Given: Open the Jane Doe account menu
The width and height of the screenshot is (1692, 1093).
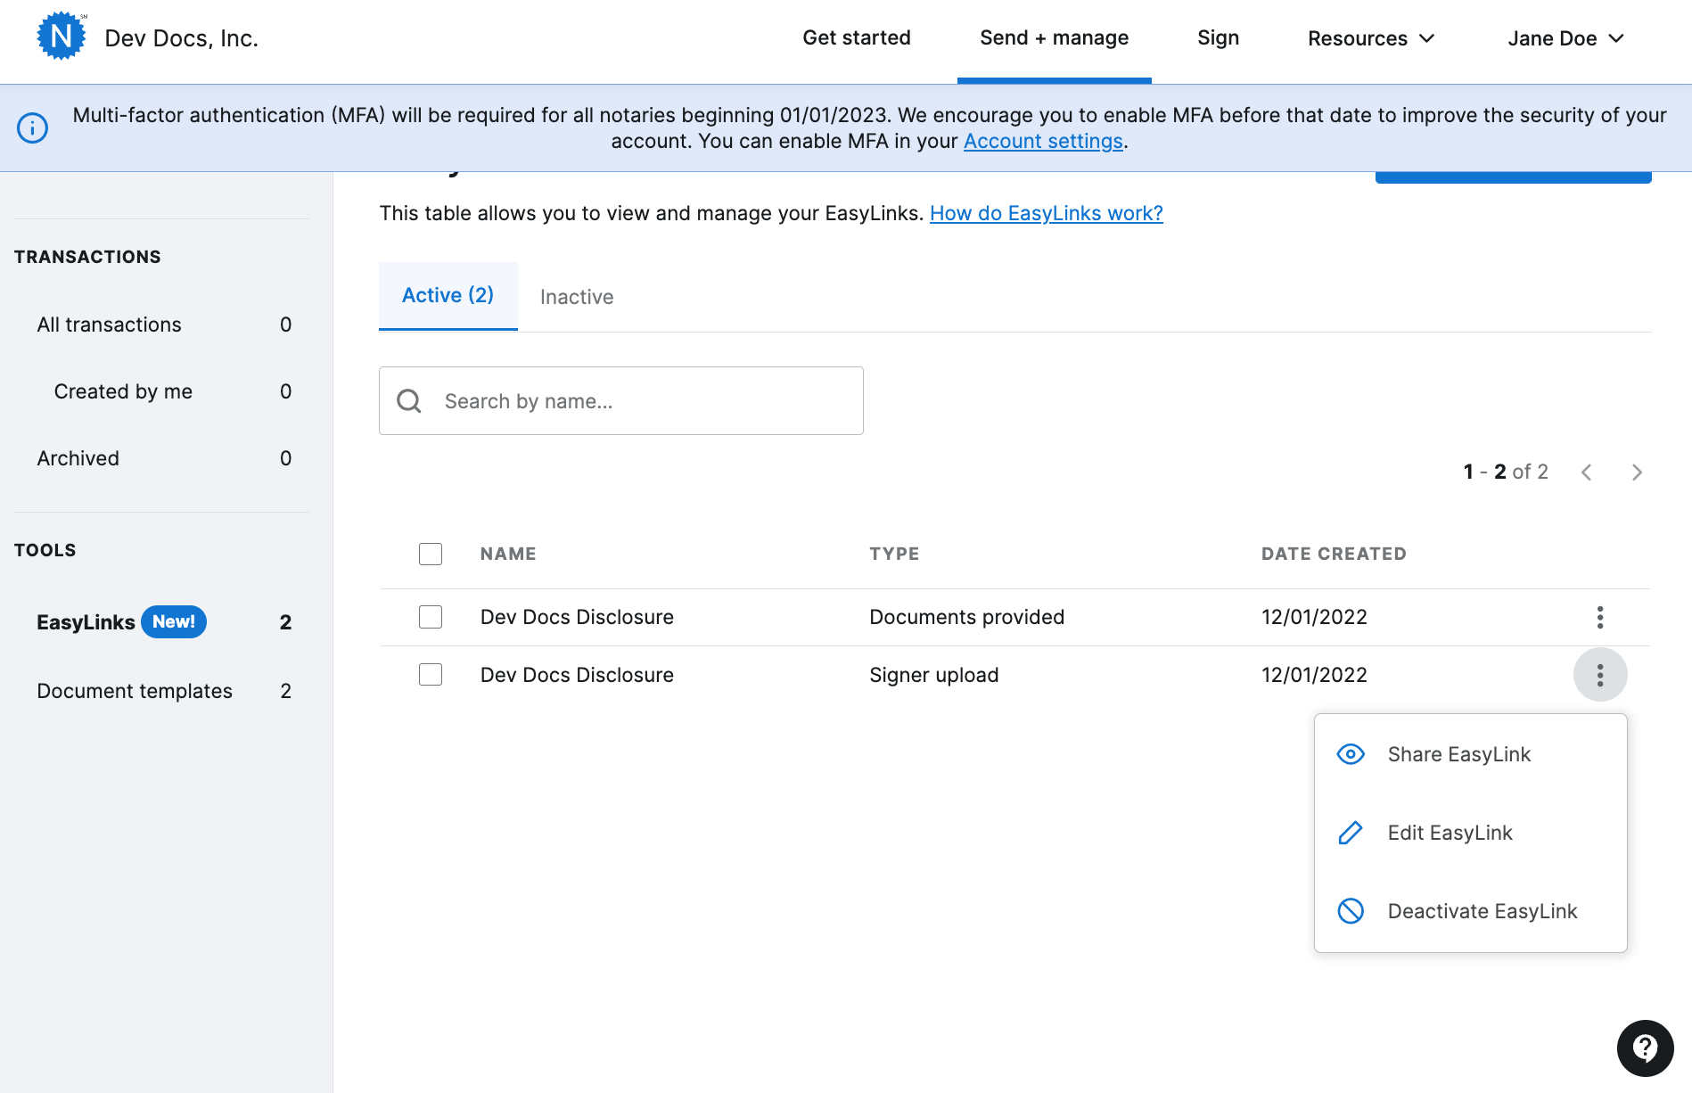Looking at the screenshot, I should (x=1566, y=38).
